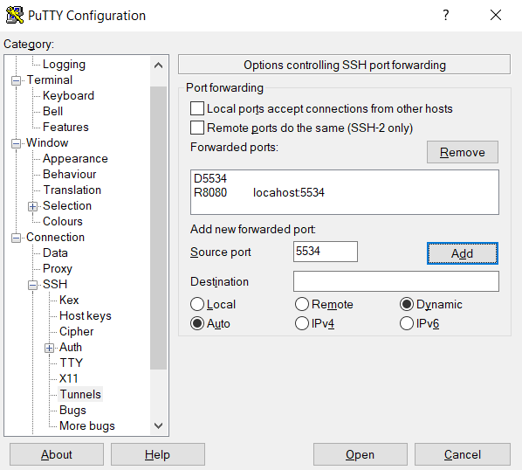Click the Remove button

tap(463, 152)
